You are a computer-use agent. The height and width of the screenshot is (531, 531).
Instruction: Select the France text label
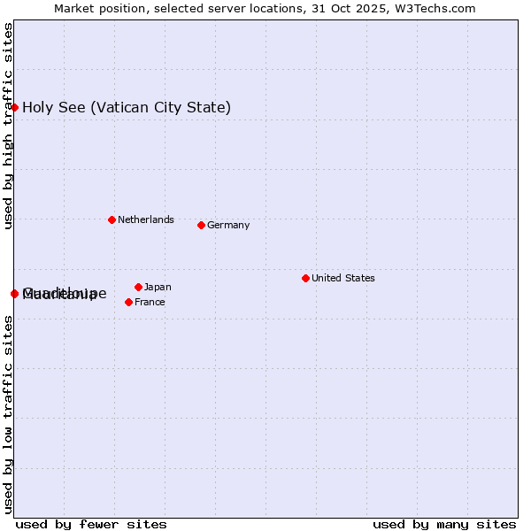(x=150, y=302)
